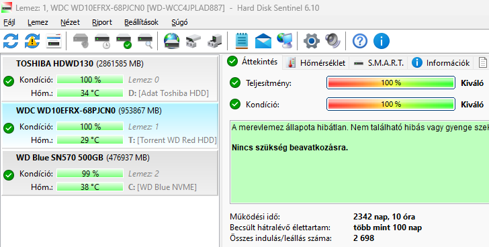Select the TOSHIBA HDWD130 disk entry
Image resolution: width=489 pixels, height=247 pixels.
(x=109, y=79)
